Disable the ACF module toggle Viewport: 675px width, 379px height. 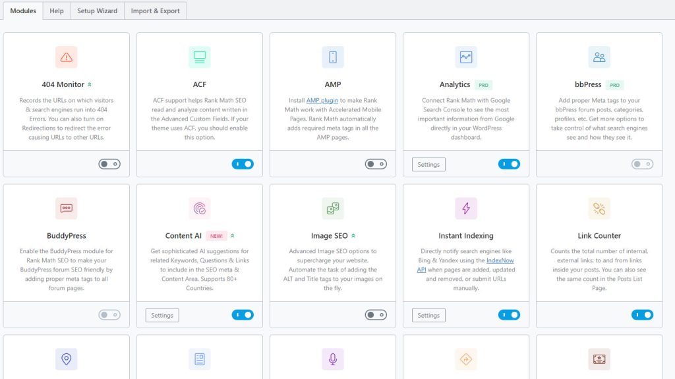coord(243,164)
